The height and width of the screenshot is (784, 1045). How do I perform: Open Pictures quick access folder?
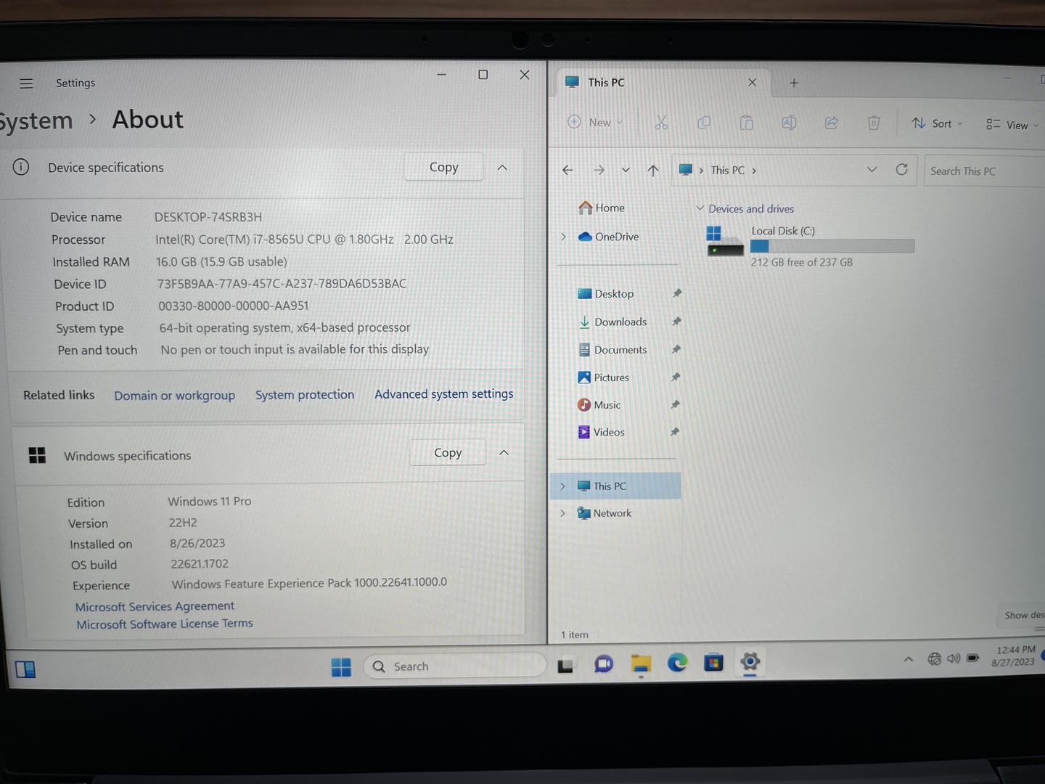coord(604,377)
